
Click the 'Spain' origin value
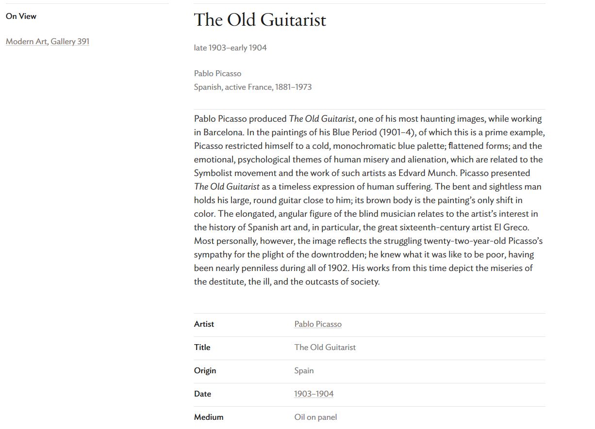[x=304, y=371]
